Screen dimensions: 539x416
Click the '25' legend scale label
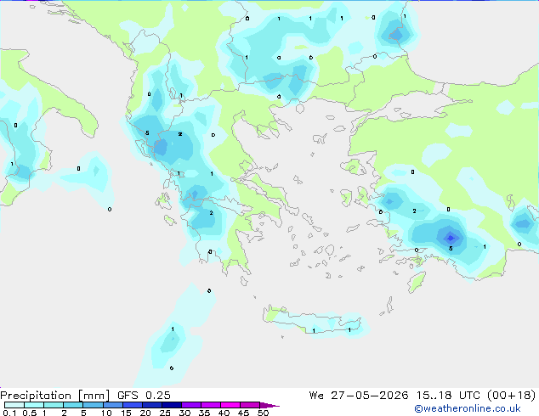[x=165, y=413]
